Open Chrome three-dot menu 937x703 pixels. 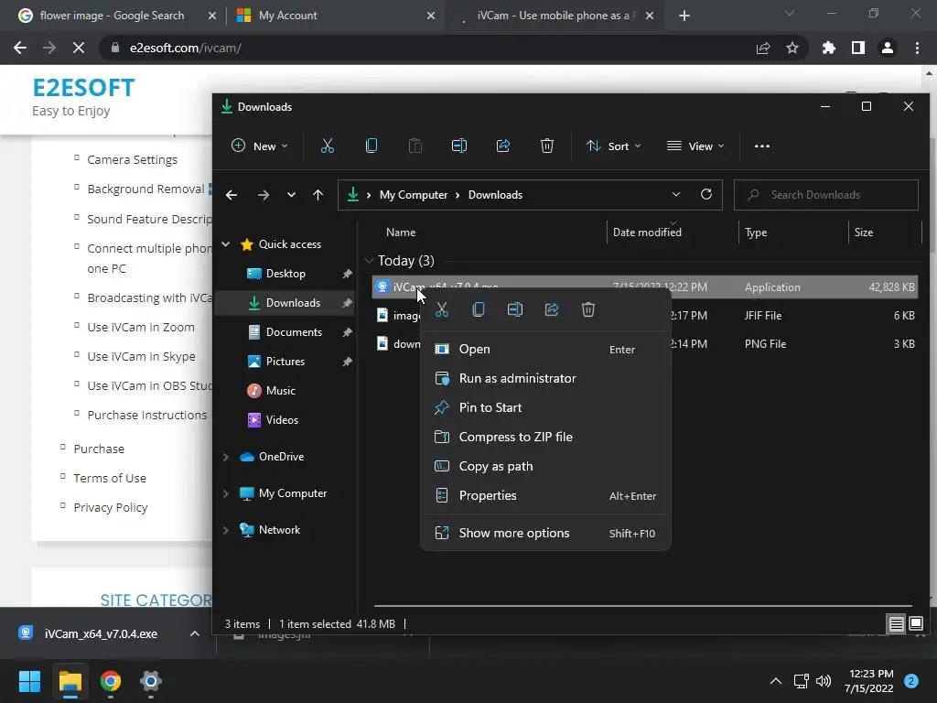point(917,48)
